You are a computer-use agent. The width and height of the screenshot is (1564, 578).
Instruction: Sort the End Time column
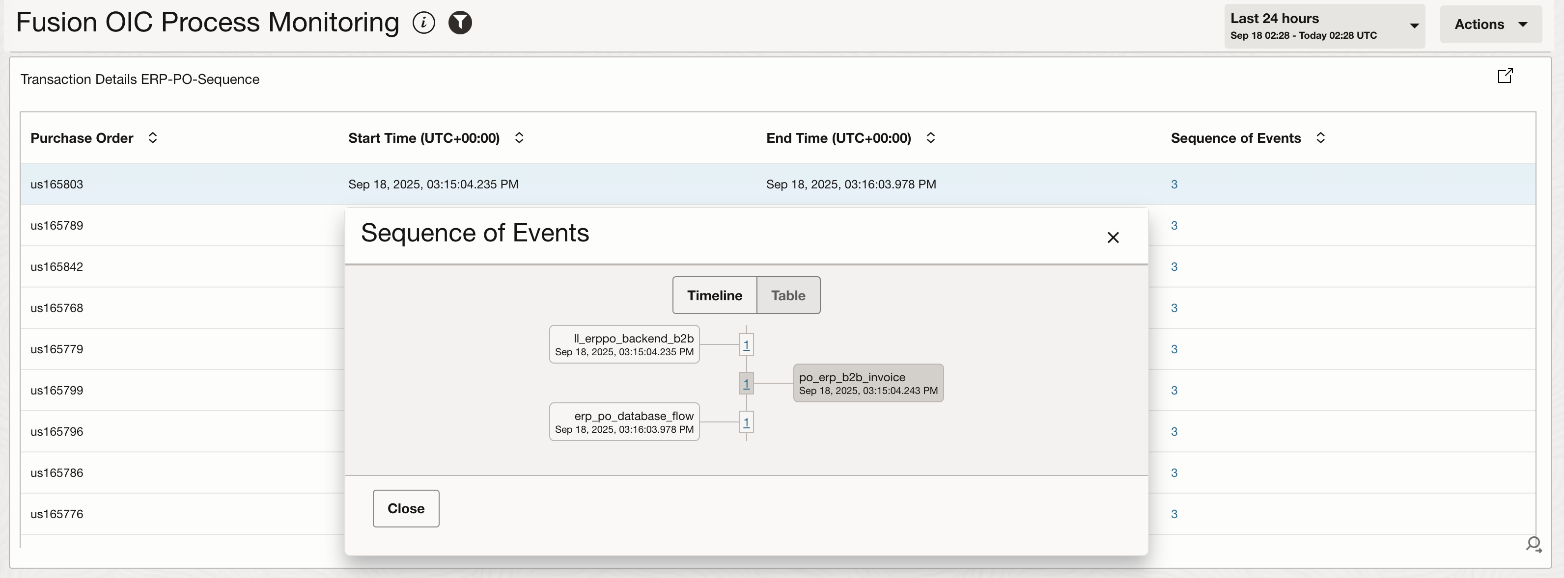[x=931, y=138]
